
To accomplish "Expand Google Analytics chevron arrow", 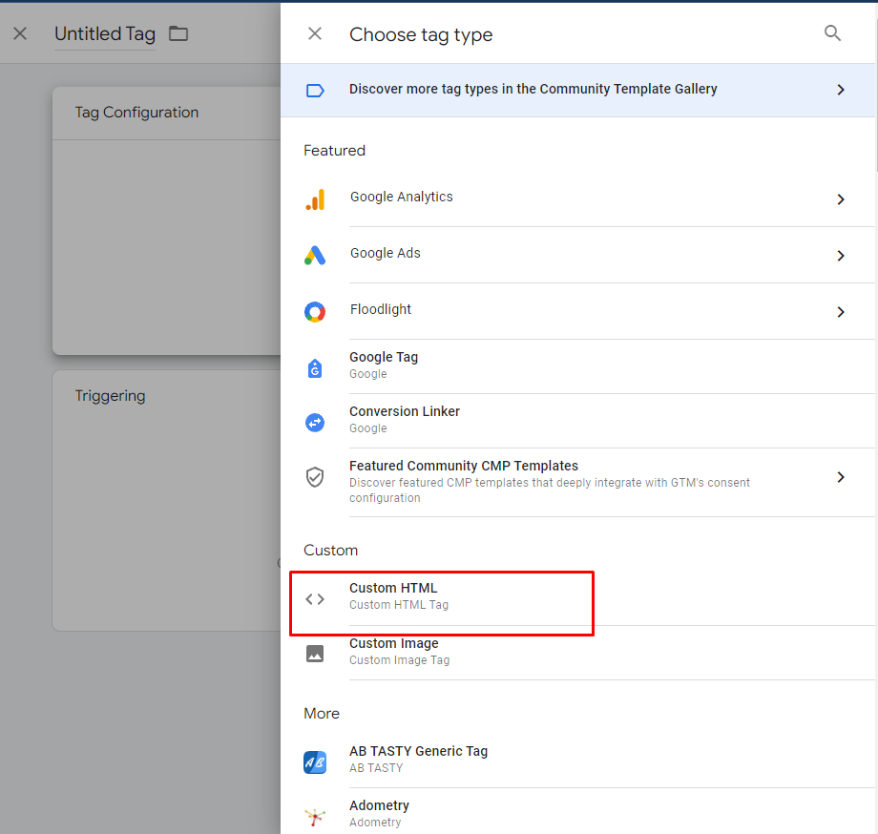I will (x=841, y=199).
